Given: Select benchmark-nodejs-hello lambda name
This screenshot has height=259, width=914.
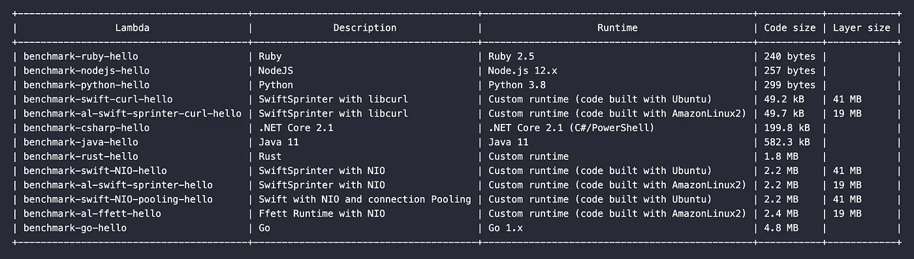Looking at the screenshot, I should click(x=87, y=71).
